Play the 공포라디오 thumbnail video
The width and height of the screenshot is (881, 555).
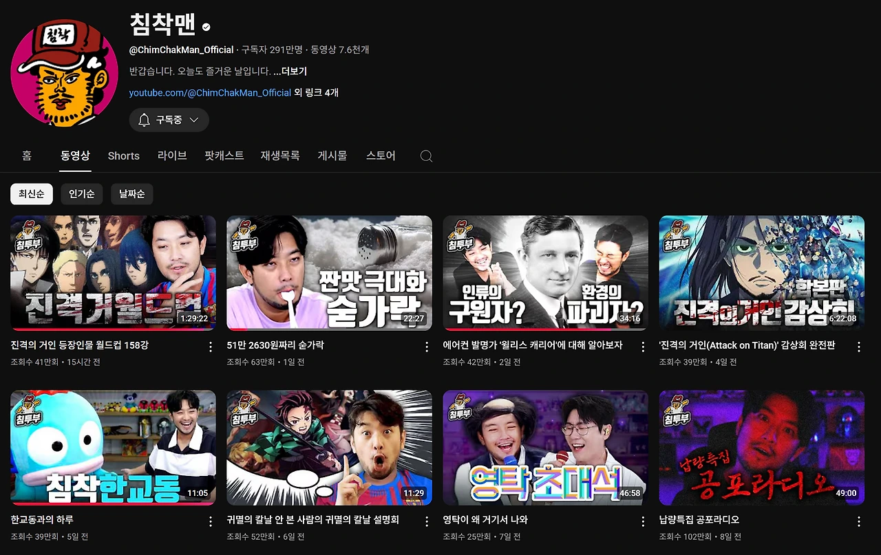(762, 448)
